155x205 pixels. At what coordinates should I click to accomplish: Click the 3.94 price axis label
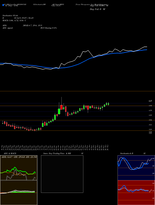pyautogui.click(x=150, y=120)
